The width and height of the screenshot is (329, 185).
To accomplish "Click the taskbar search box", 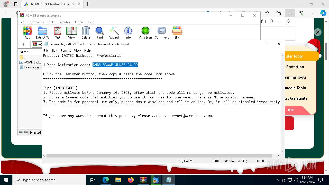I will click(49, 180).
